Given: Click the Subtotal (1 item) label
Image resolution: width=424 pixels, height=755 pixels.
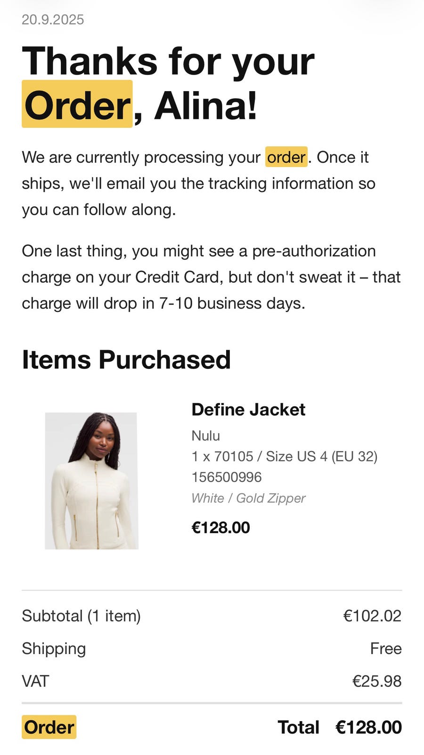Looking at the screenshot, I should [81, 616].
